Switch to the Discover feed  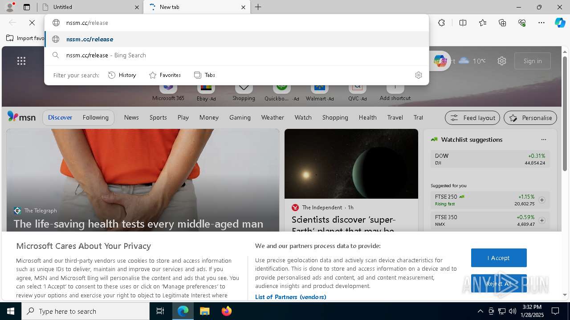click(60, 117)
